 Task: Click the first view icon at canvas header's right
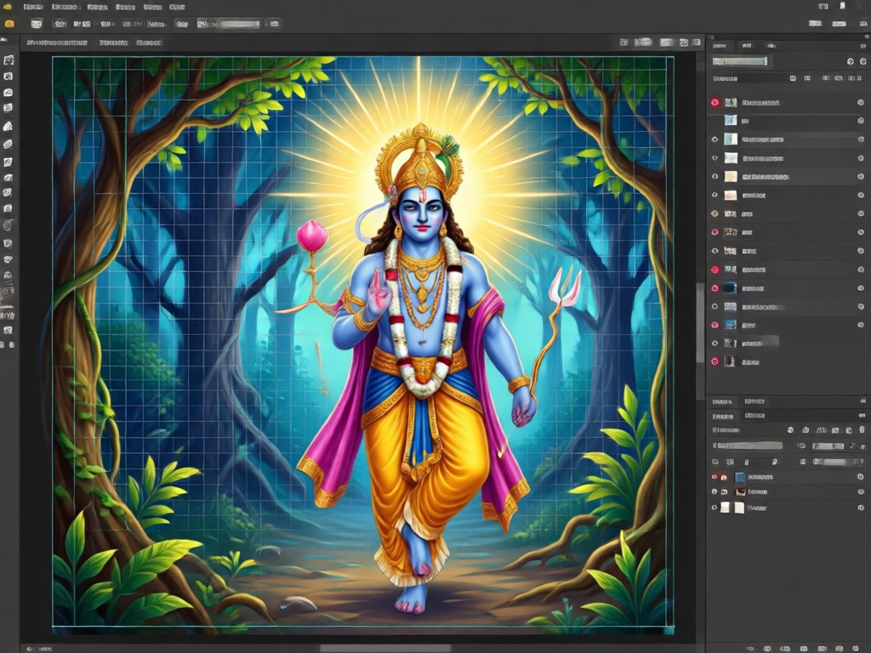coord(624,43)
